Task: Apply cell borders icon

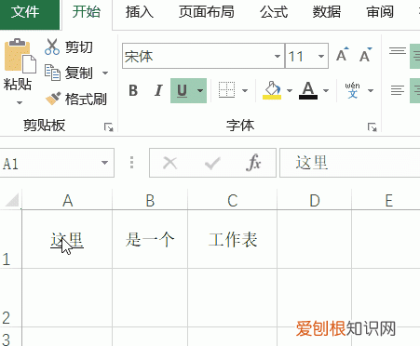Action: click(226, 90)
